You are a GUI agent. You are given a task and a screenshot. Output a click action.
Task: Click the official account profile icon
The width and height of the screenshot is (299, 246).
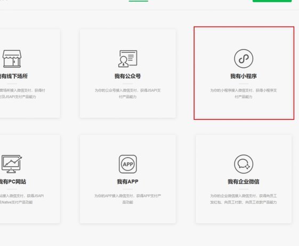tap(127, 59)
